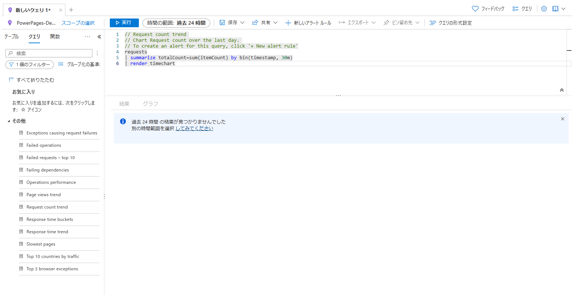Image resolution: width=573 pixels, height=295 pixels.
Task: Switch to テーブル tab
Action: pos(11,37)
